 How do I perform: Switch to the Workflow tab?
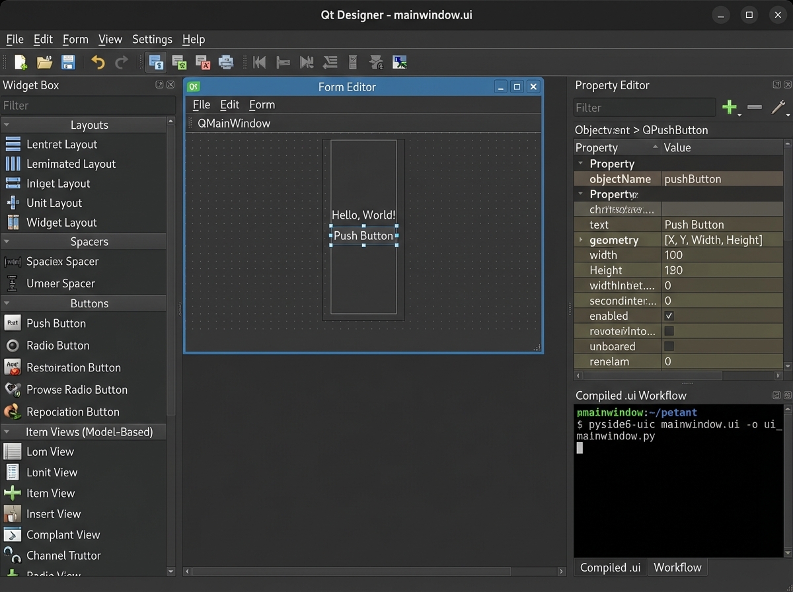click(677, 568)
